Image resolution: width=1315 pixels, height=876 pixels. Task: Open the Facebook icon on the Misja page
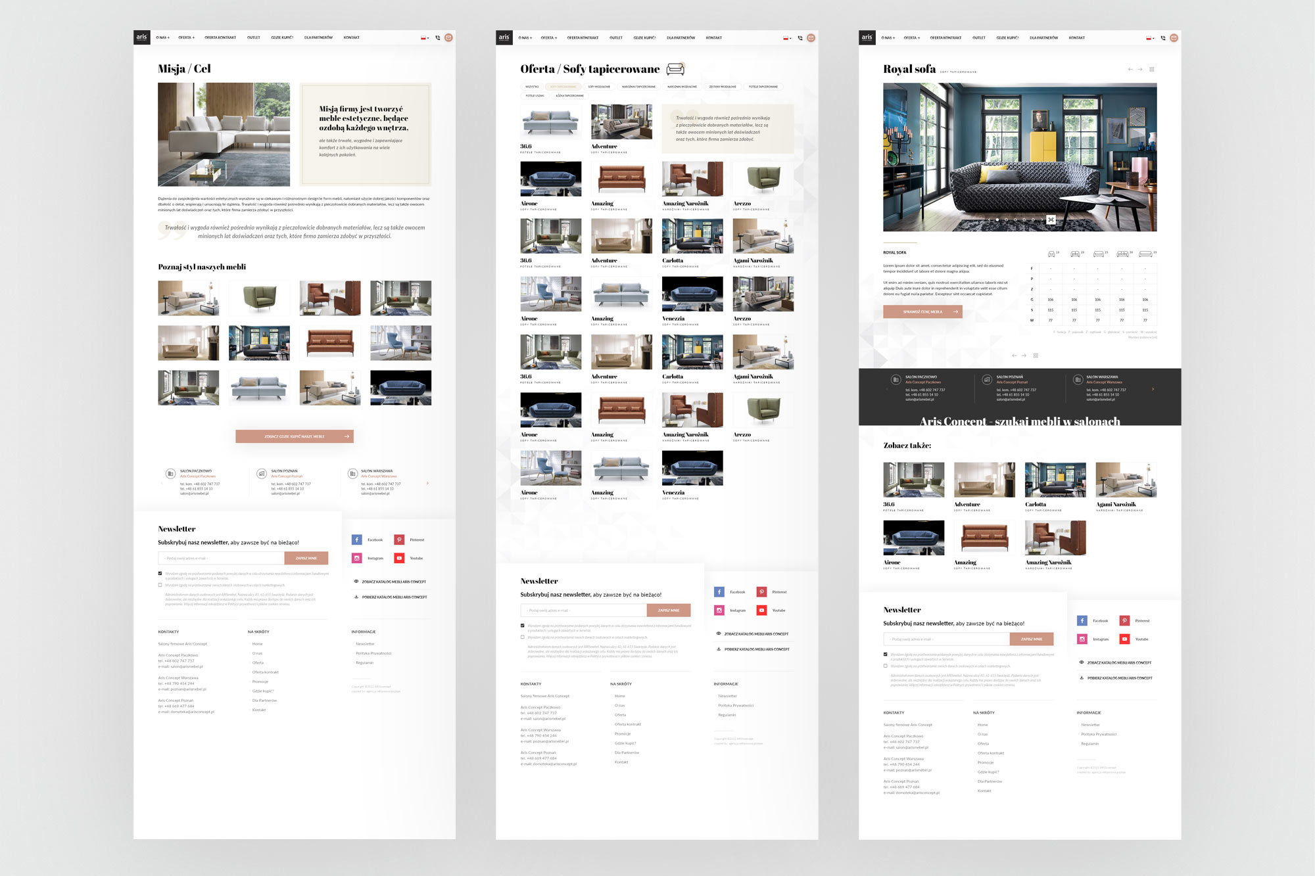[356, 540]
